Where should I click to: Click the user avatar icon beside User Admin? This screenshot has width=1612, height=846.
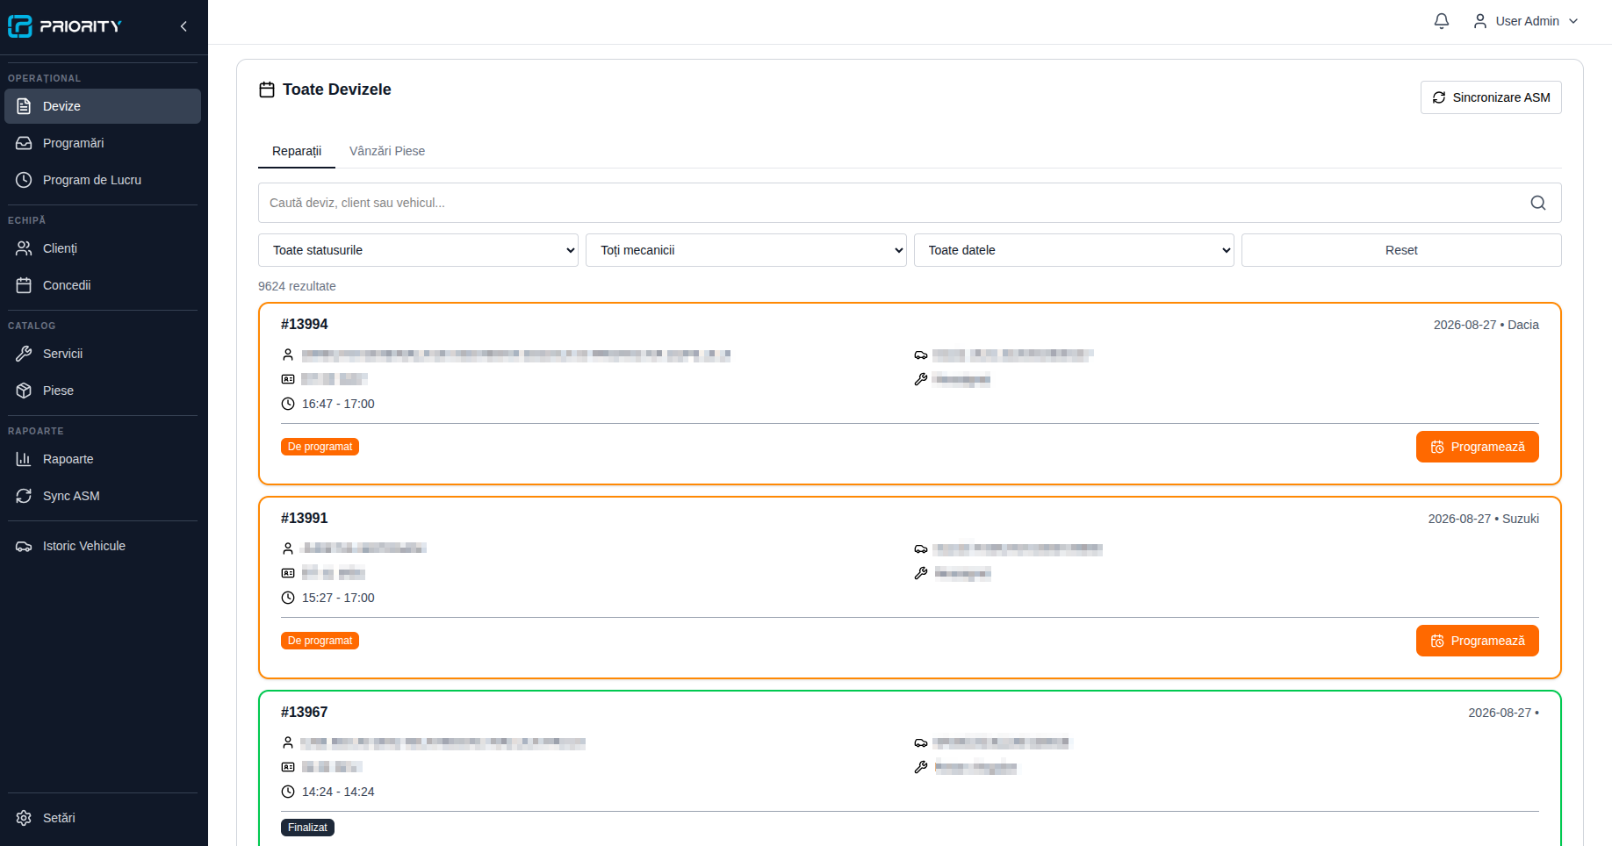pos(1479,21)
